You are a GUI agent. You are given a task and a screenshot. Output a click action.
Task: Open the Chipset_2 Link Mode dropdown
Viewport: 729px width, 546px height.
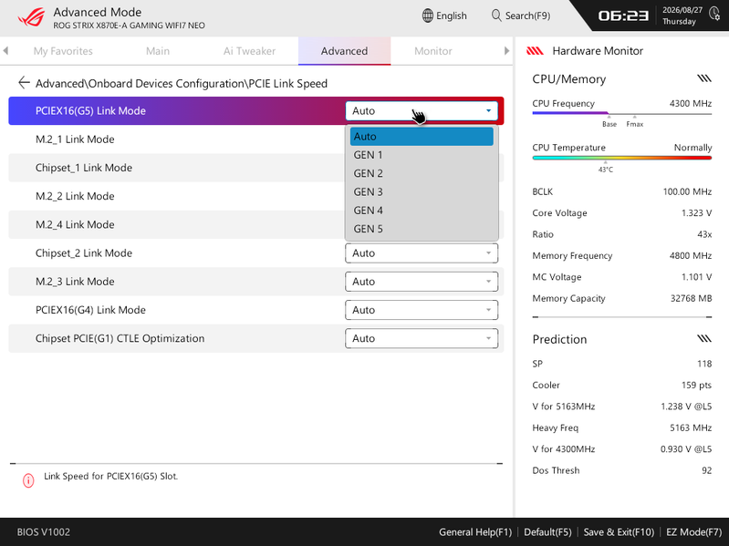pyautogui.click(x=422, y=253)
